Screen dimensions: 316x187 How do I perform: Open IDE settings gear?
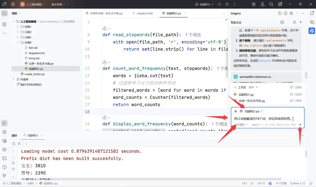click(280, 4)
